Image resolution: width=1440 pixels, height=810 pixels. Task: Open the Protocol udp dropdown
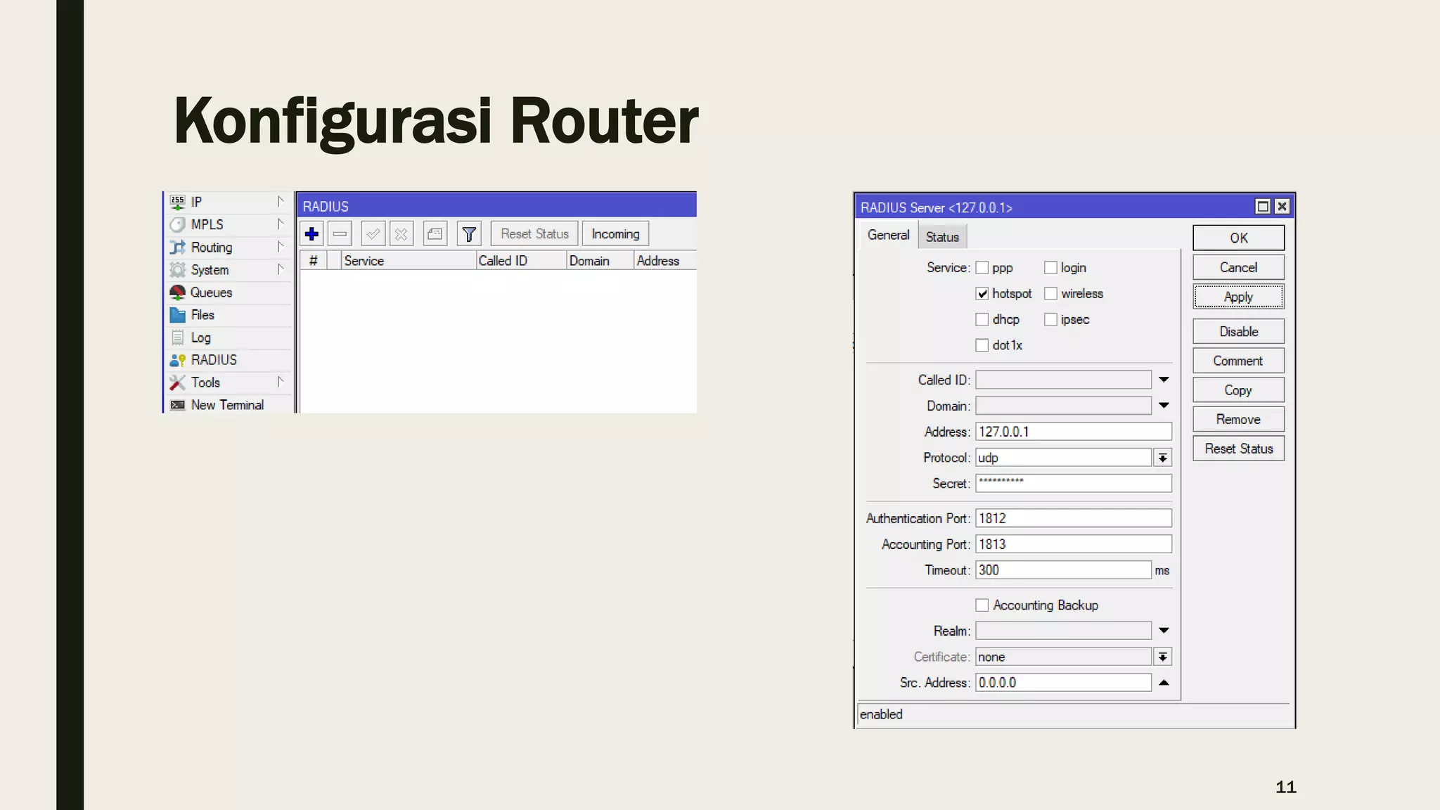1163,458
